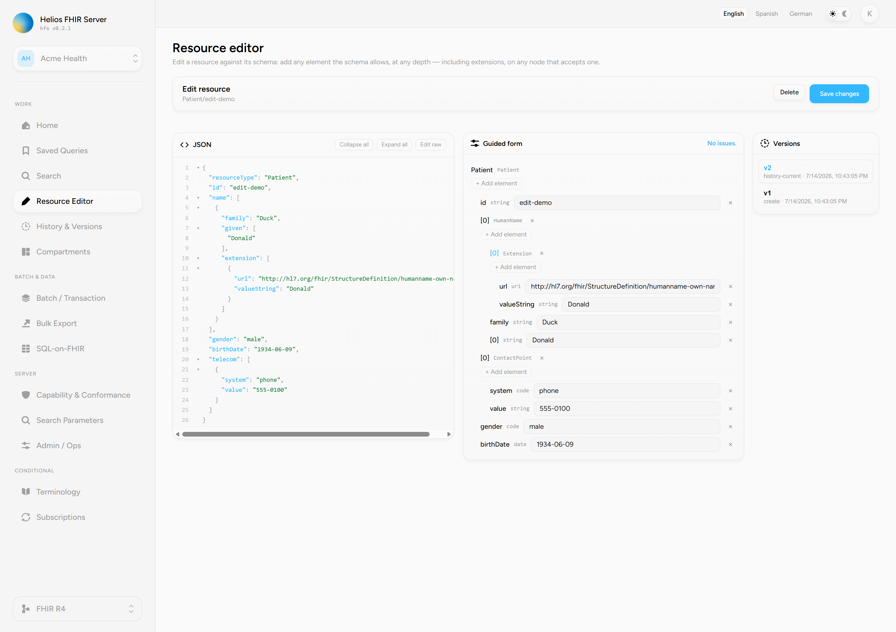
Task: Open Acme Health tenant selector
Action: pyautogui.click(x=77, y=58)
